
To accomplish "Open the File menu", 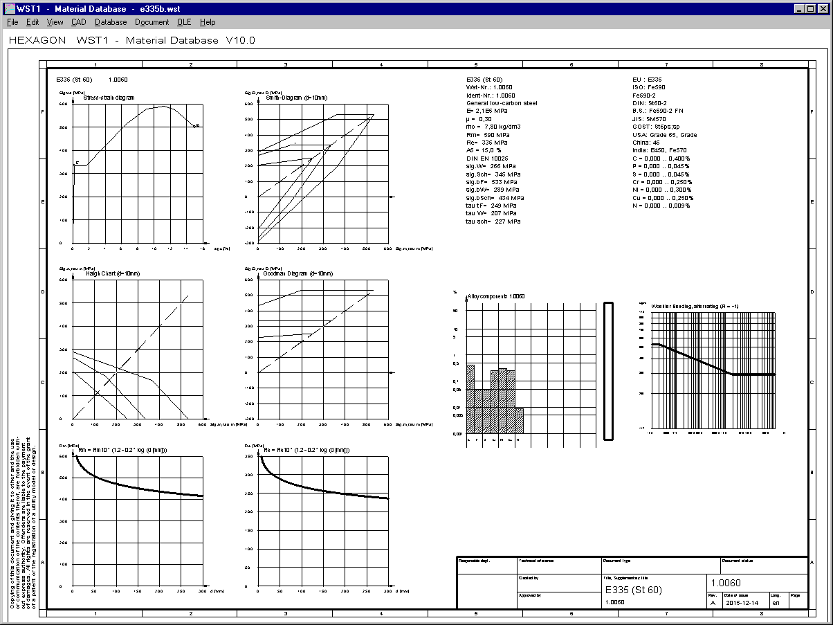I will 12,22.
